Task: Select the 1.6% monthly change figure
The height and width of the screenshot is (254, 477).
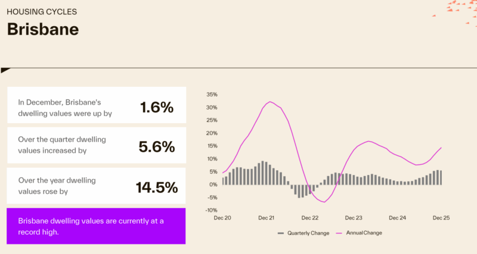Action: tap(157, 107)
